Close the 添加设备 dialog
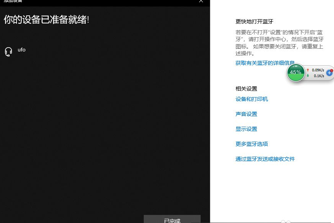The image size is (334, 223). tap(201, 2)
